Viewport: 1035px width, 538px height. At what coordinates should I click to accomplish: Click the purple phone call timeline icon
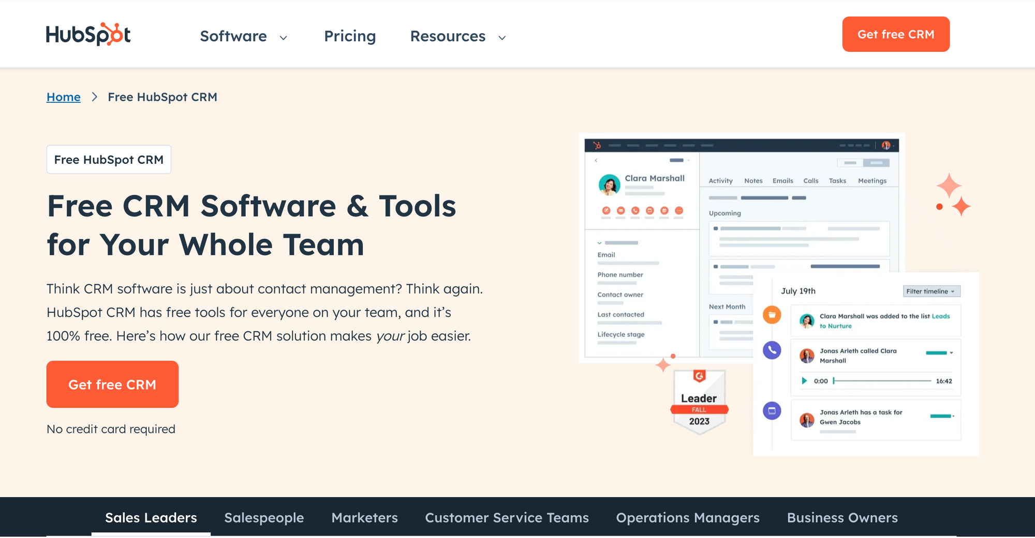(772, 350)
